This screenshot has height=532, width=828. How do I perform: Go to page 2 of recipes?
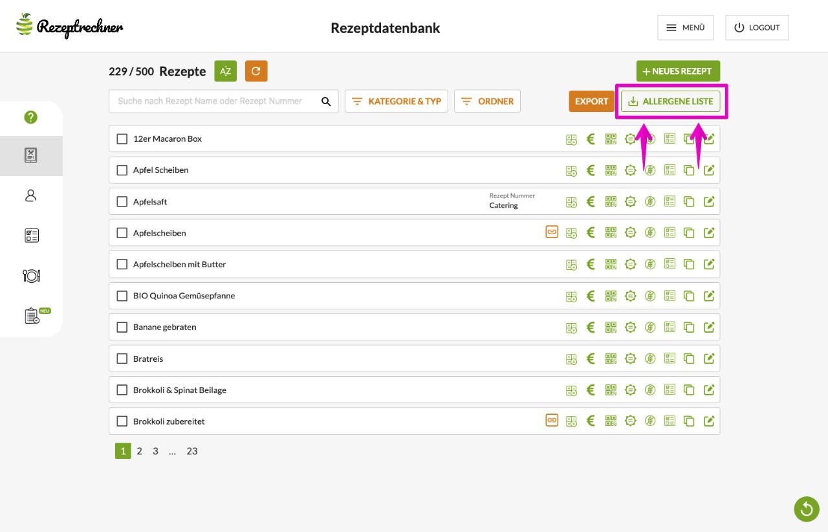point(139,452)
